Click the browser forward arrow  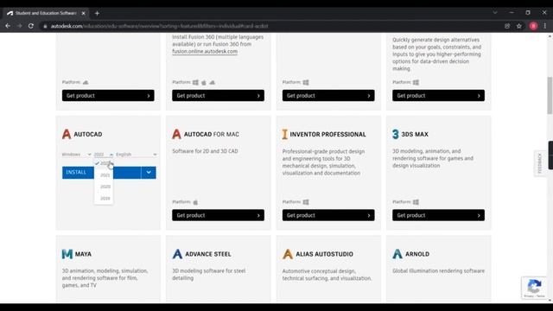click(19, 26)
